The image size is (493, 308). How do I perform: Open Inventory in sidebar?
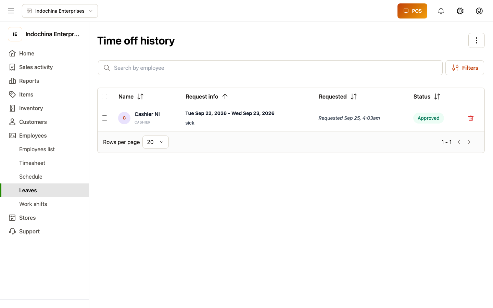click(45, 108)
